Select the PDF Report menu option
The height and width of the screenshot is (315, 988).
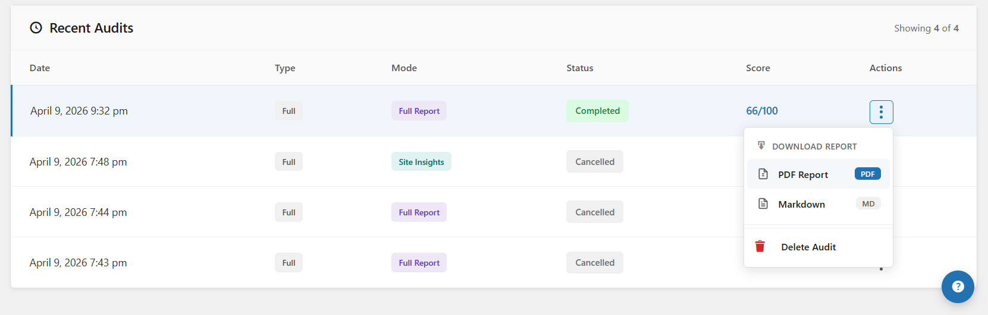[818, 174]
